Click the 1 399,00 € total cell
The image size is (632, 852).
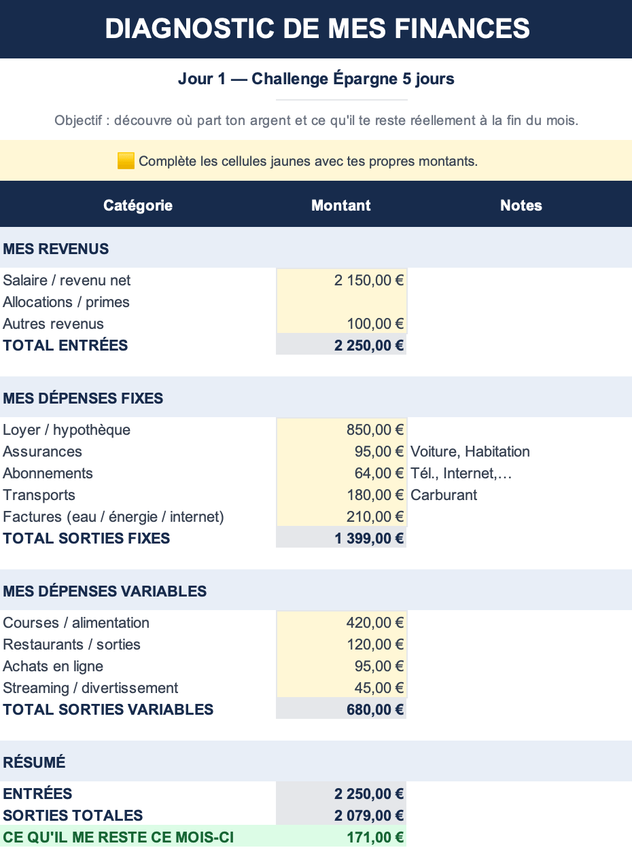coord(341,538)
